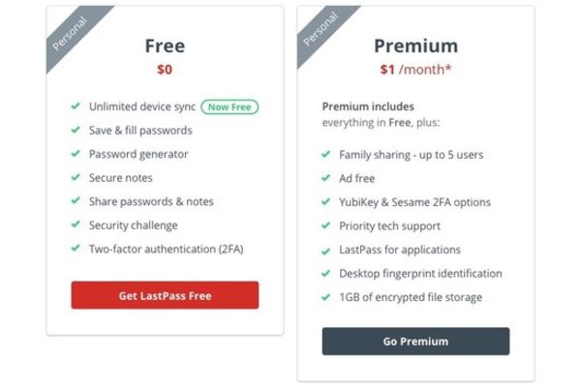The height and width of the screenshot is (387, 581).
Task: Click checkmark next to Secure notes
Action: [76, 177]
